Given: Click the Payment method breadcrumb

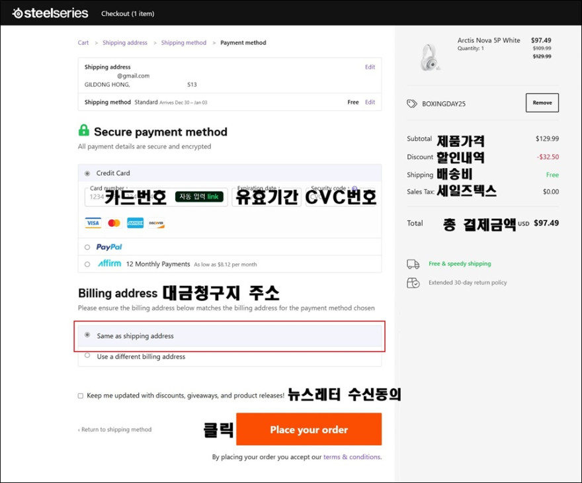Looking at the screenshot, I should pyautogui.click(x=243, y=43).
